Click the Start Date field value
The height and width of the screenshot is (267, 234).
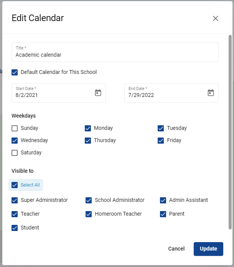[26, 95]
